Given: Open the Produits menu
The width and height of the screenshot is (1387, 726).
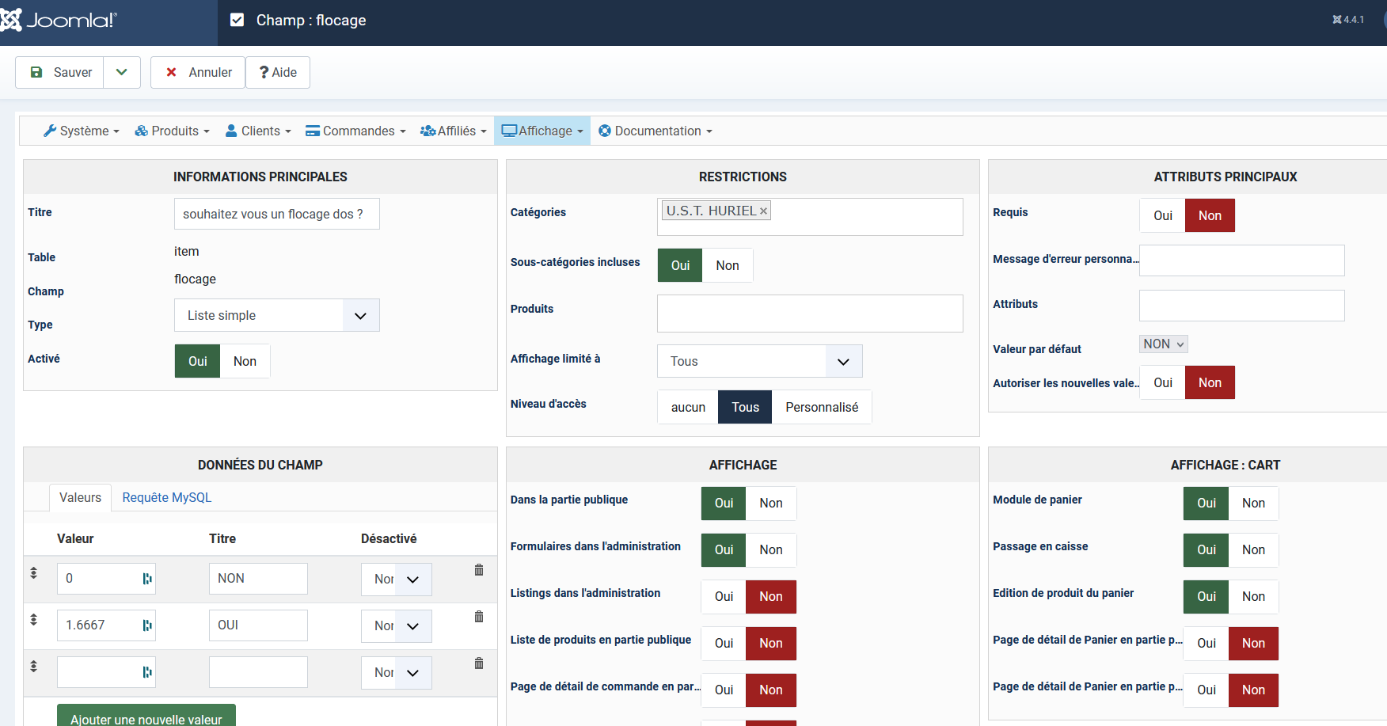Looking at the screenshot, I should click(x=172, y=131).
